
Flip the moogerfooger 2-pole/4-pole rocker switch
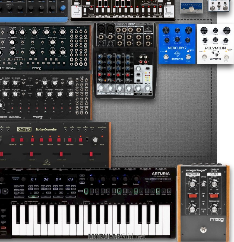pos(214,196)
